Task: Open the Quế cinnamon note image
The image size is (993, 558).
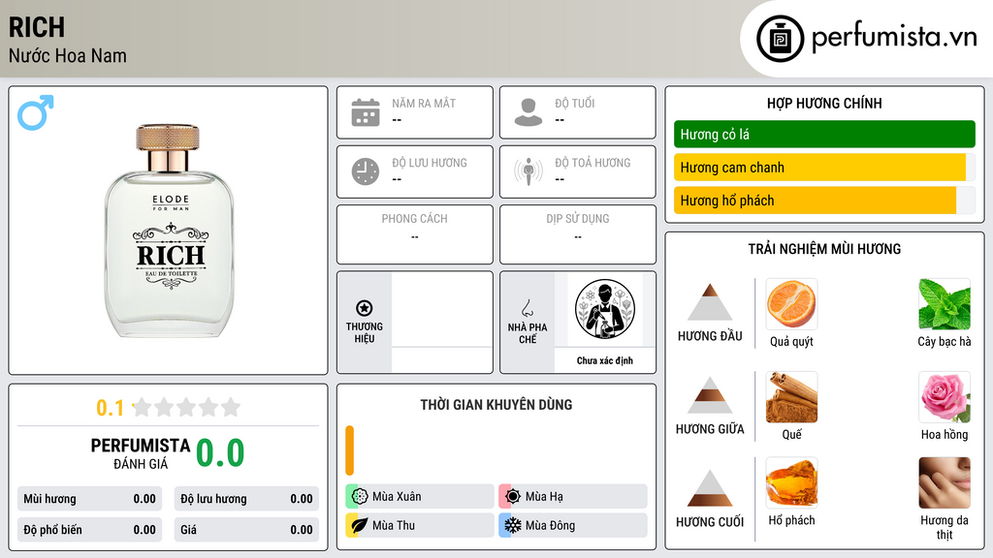Action: tap(791, 396)
